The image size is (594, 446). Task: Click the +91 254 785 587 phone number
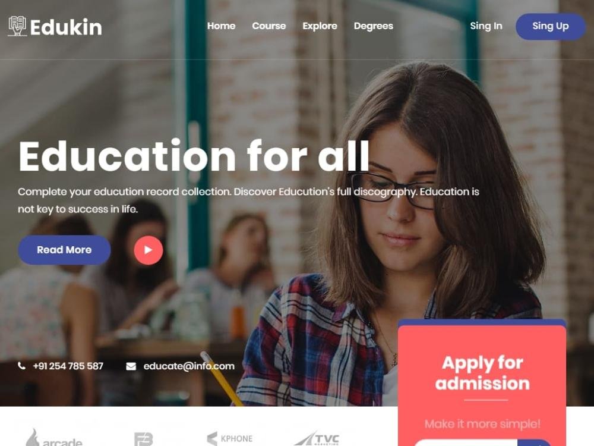68,366
